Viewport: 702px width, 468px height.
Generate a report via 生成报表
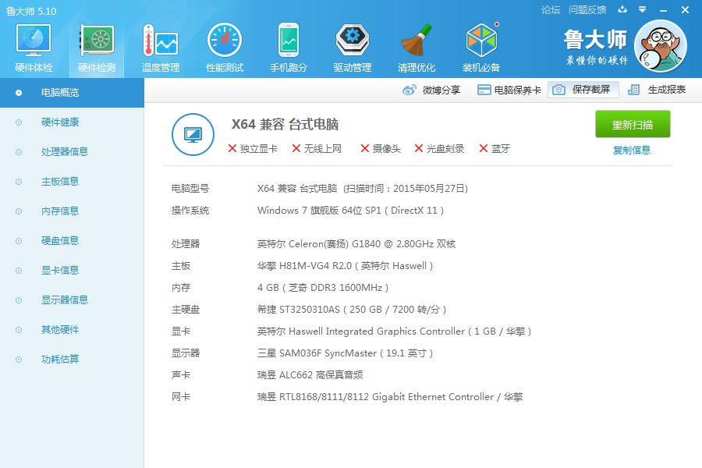(x=667, y=89)
